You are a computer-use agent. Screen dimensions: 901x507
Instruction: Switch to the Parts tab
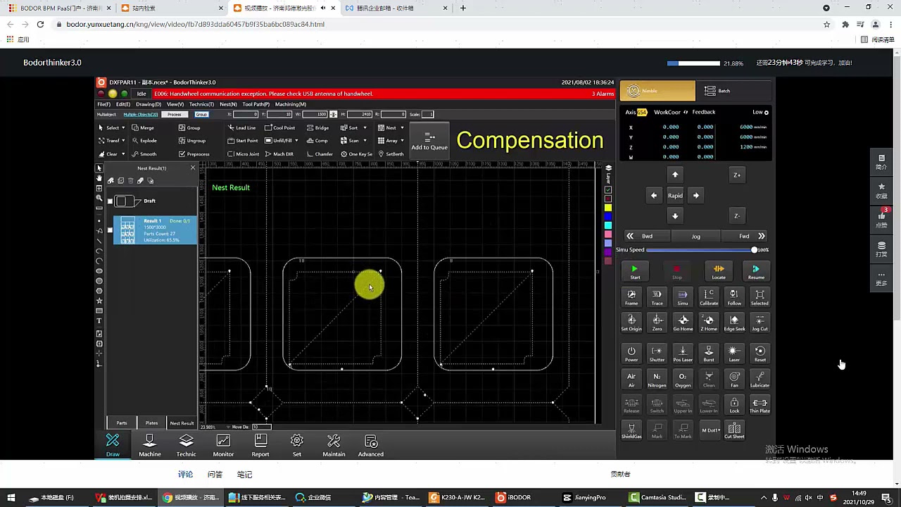(x=122, y=423)
